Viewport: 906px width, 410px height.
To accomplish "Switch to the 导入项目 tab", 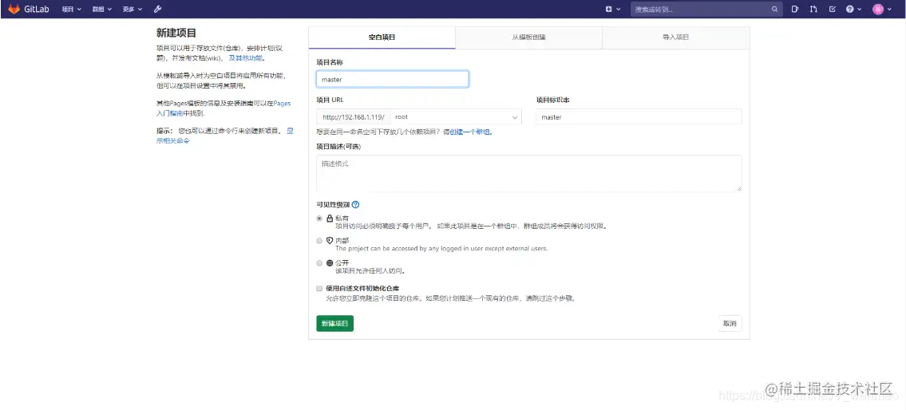I will click(676, 37).
